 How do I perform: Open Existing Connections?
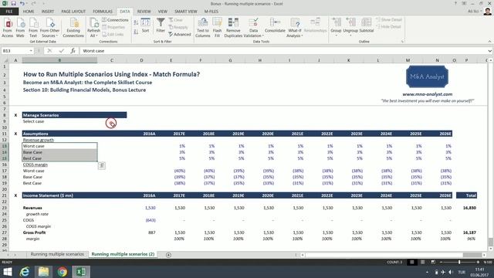point(73,28)
